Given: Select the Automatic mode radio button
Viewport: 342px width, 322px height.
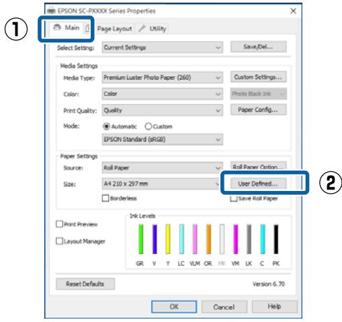Looking at the screenshot, I should click(106, 126).
